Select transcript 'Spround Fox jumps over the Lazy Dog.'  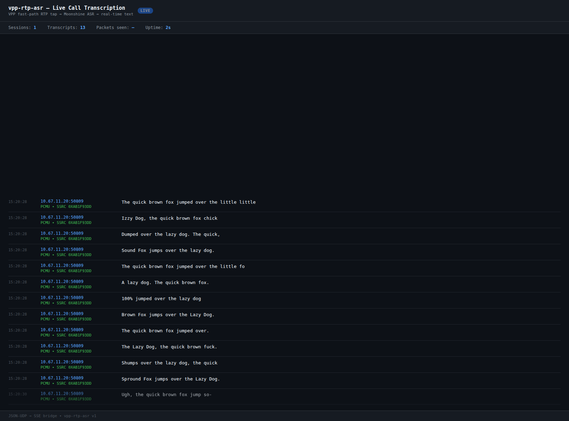tap(171, 379)
